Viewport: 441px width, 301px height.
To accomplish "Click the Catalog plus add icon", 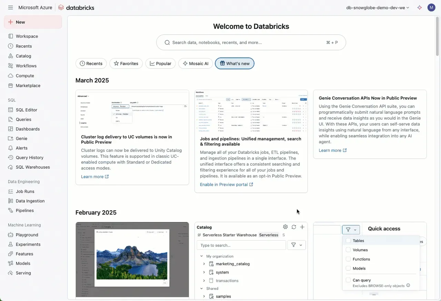I will click(302, 227).
